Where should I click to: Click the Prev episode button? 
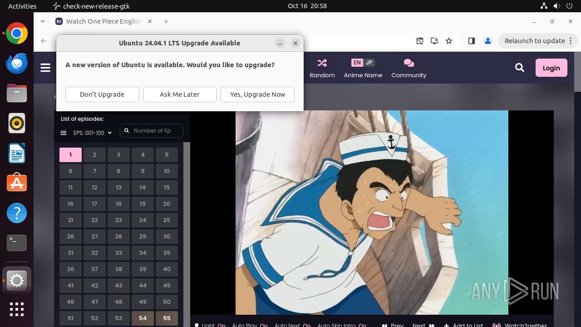[x=393, y=325]
